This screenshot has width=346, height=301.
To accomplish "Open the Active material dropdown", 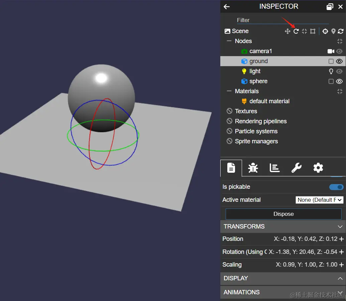I will click(x=319, y=200).
